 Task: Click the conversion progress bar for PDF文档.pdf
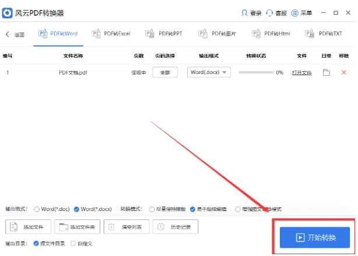256,72
